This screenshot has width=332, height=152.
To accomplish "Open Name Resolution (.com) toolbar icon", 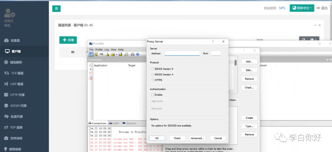I will click(x=101, y=54).
